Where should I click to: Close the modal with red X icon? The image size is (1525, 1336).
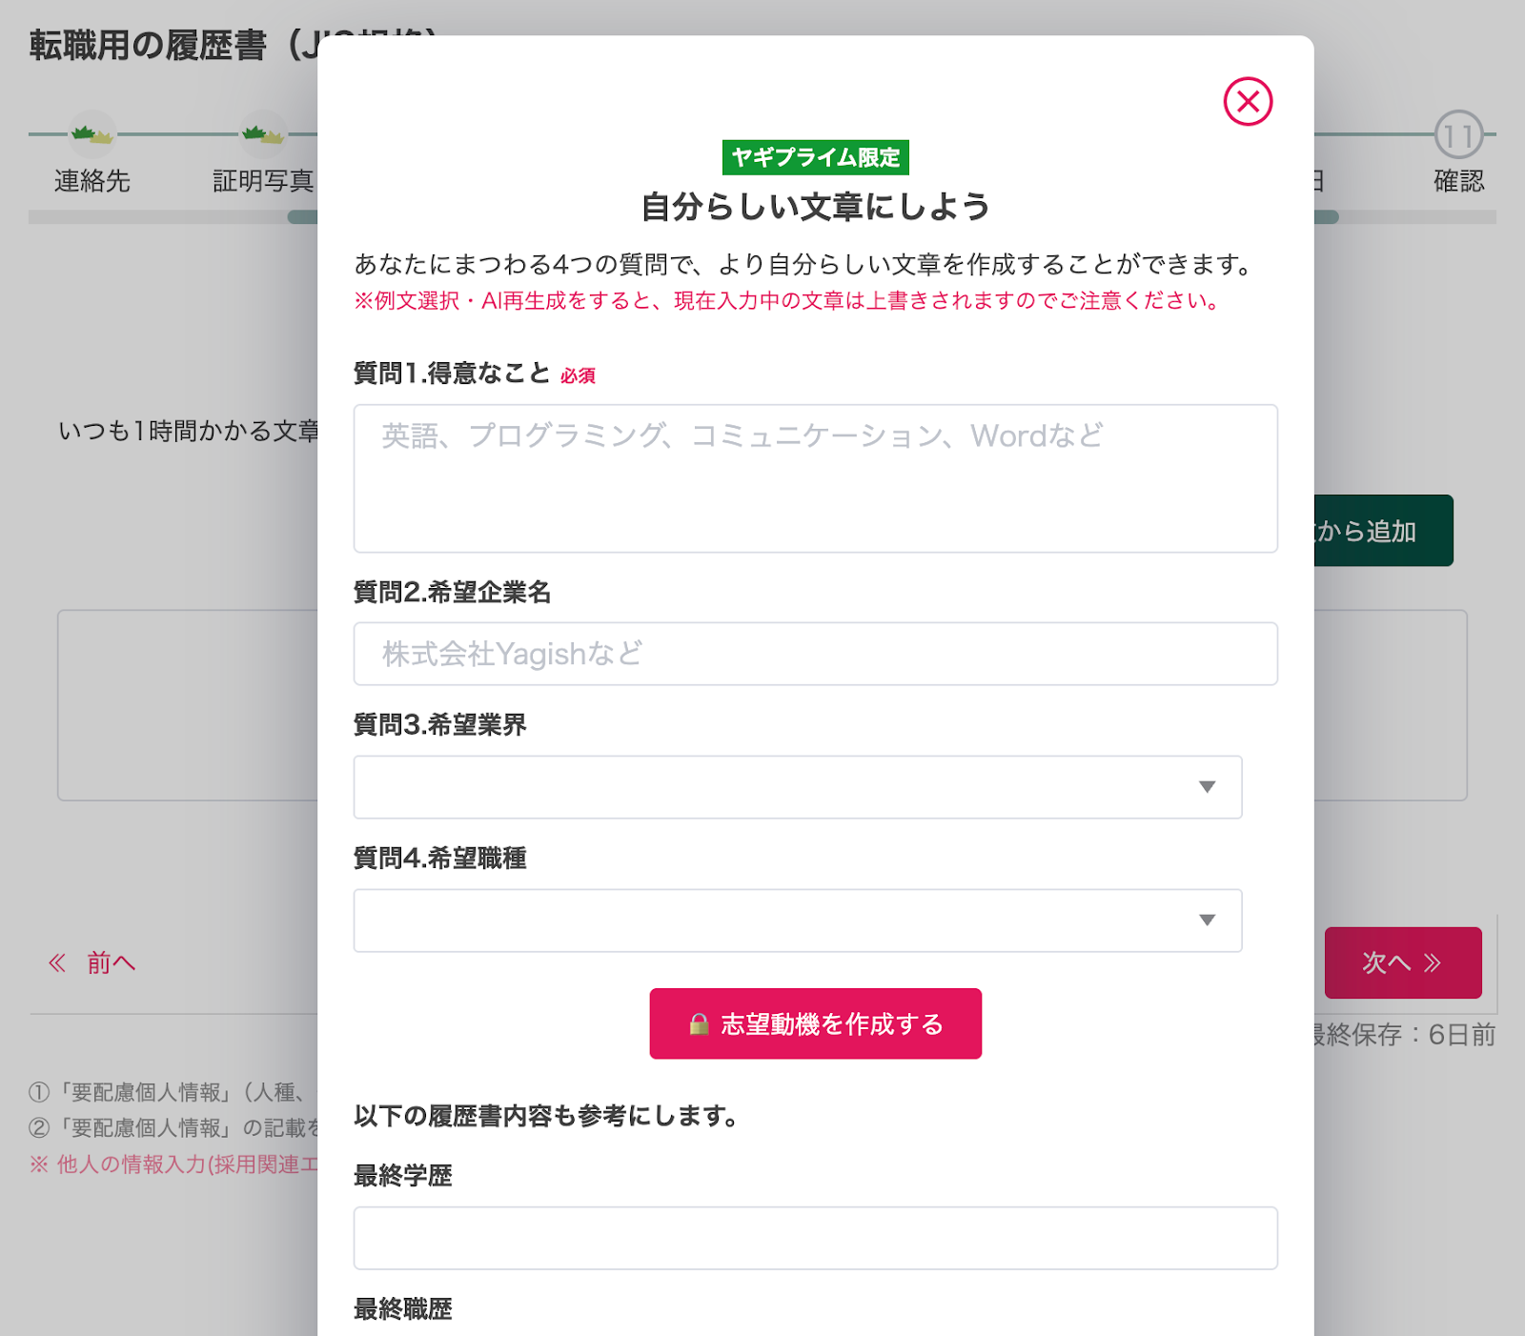pyautogui.click(x=1248, y=101)
